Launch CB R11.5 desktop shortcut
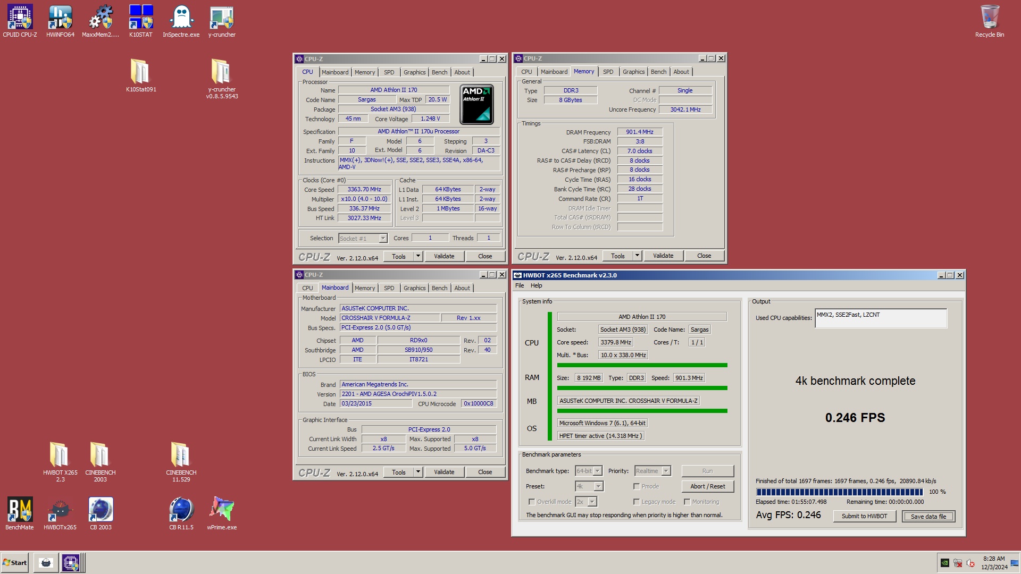This screenshot has width=1021, height=574. [181, 513]
